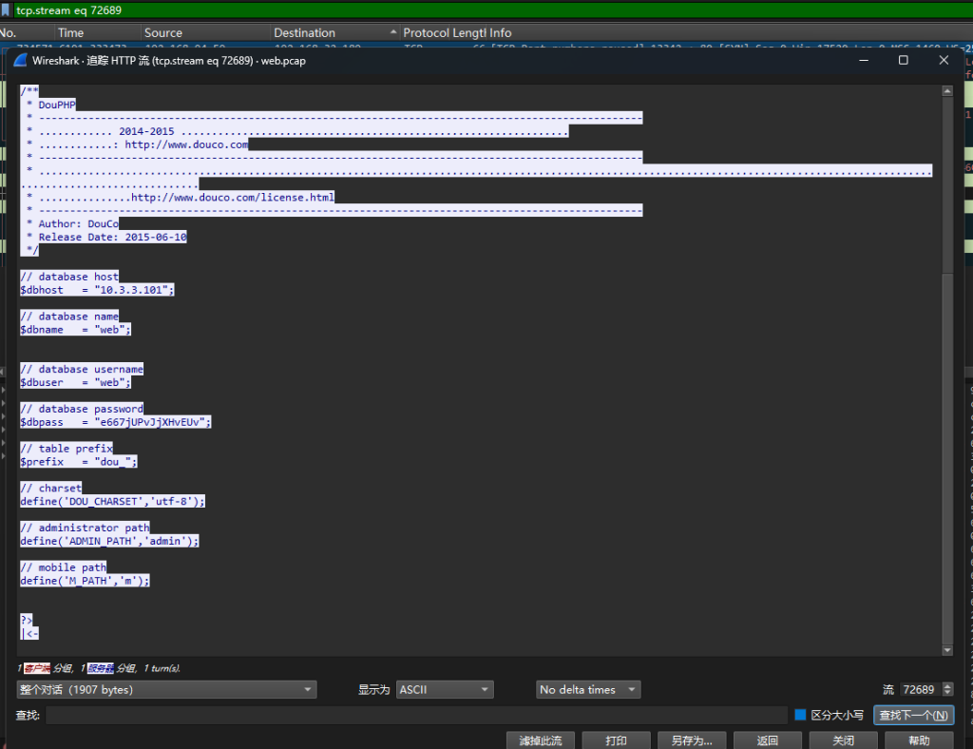Click the 滤掉此流 filter out stream button
This screenshot has height=749, width=973.
540,740
